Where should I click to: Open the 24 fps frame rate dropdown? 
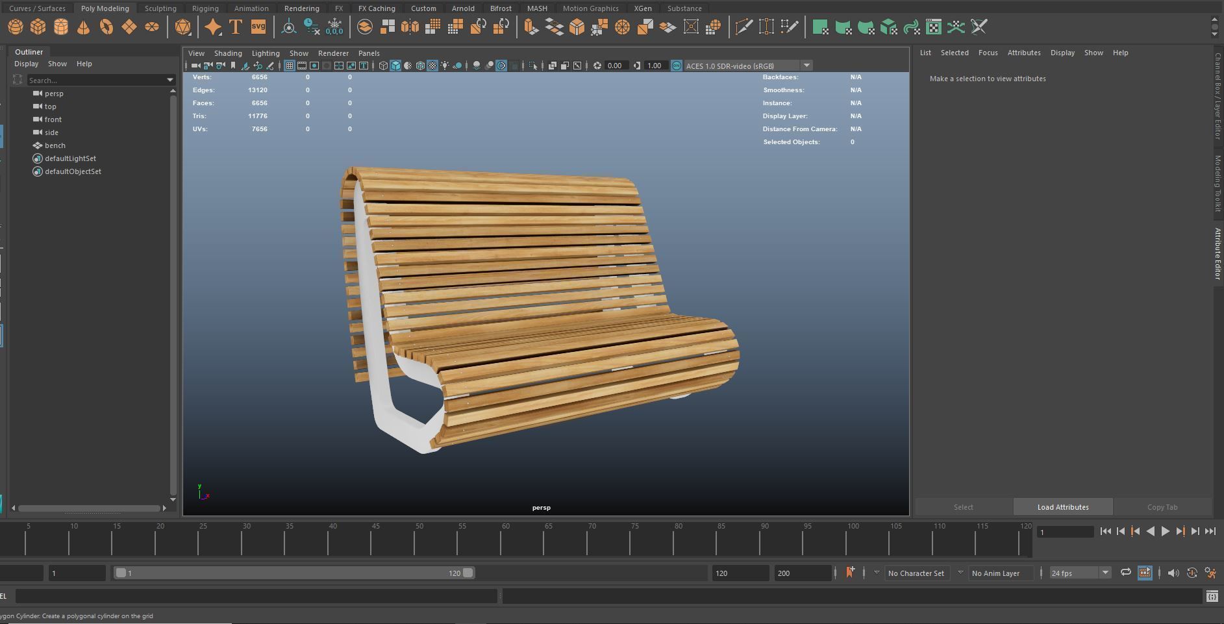pos(1080,573)
